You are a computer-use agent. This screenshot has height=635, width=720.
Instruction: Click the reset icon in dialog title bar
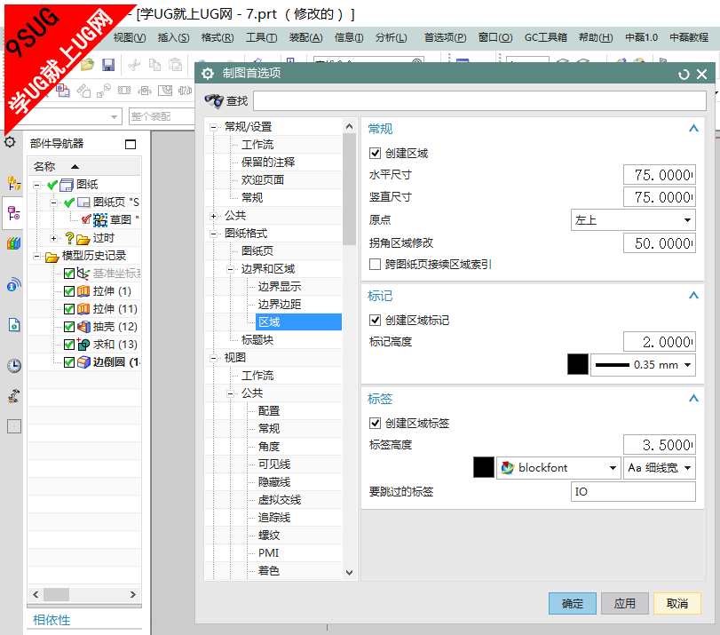pyautogui.click(x=684, y=75)
